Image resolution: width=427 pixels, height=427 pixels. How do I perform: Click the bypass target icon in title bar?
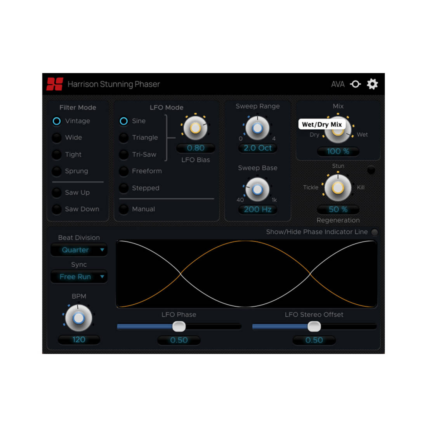pyautogui.click(x=355, y=84)
